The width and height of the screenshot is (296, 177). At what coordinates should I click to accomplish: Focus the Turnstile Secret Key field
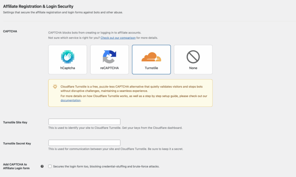click(x=84, y=143)
